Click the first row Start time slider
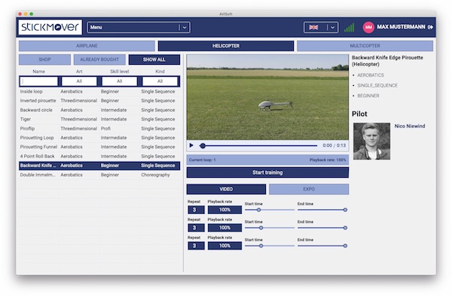The height and width of the screenshot is (296, 452). click(x=270, y=210)
